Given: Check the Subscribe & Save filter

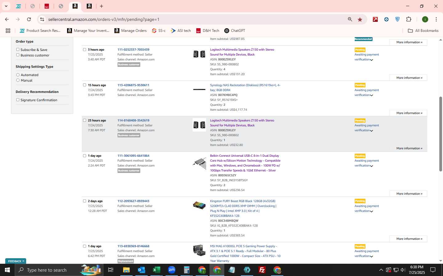Looking at the screenshot, I should [18, 49].
